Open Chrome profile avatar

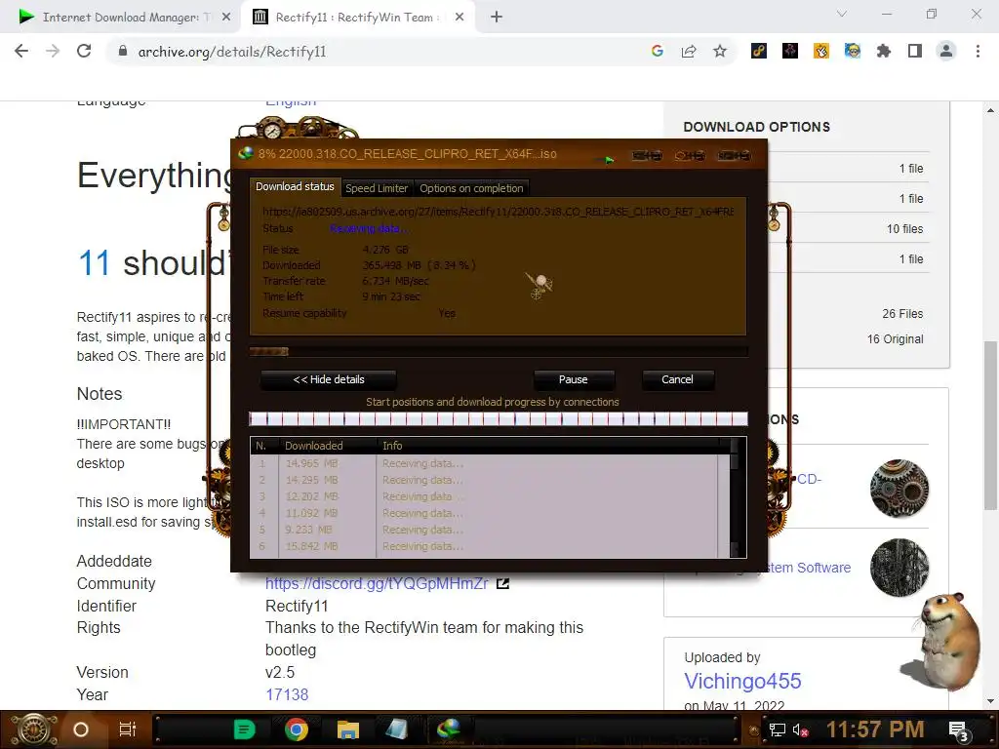click(x=946, y=51)
